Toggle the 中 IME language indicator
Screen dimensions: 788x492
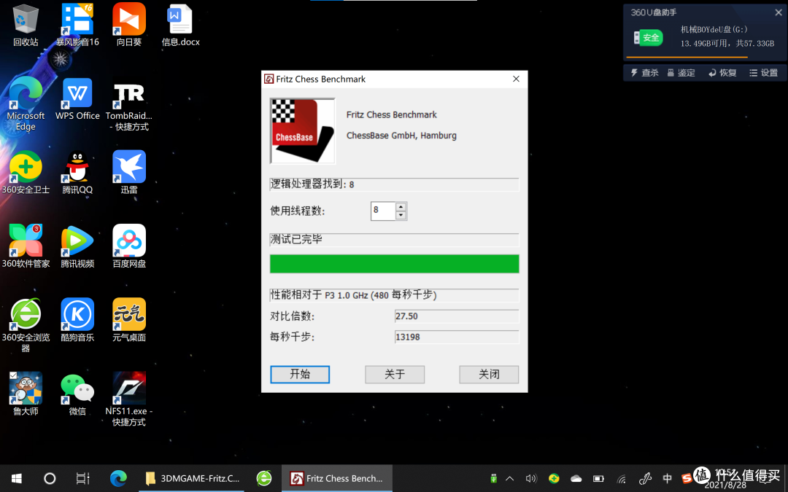click(x=668, y=478)
